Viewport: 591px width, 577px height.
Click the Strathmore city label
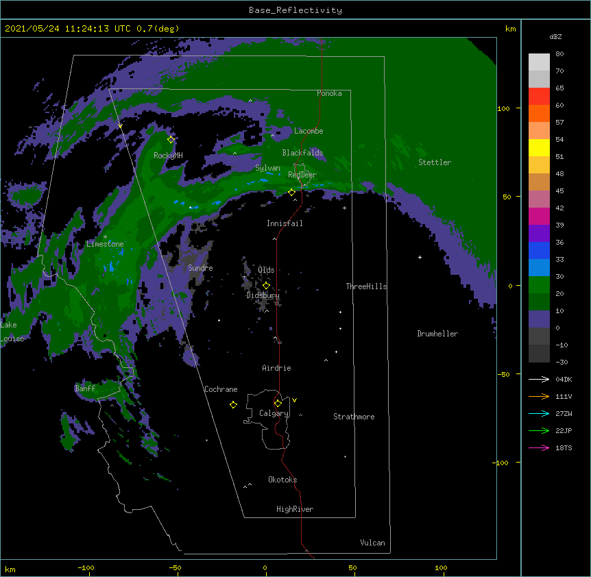point(354,417)
